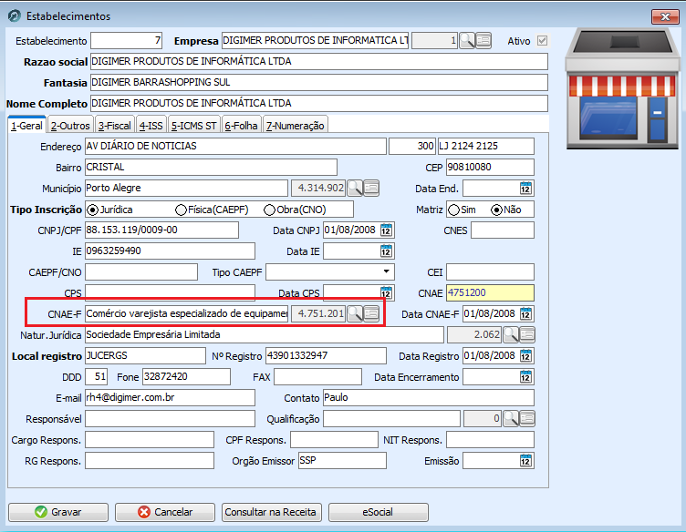686x532 pixels.
Task: Click Consultar na Receita button
Action: point(271,512)
